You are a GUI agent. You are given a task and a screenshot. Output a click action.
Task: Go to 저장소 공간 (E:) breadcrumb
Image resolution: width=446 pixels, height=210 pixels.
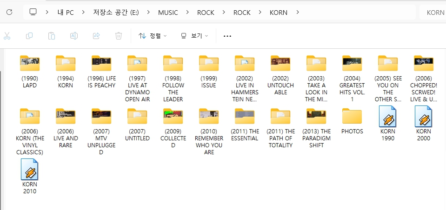click(x=116, y=13)
